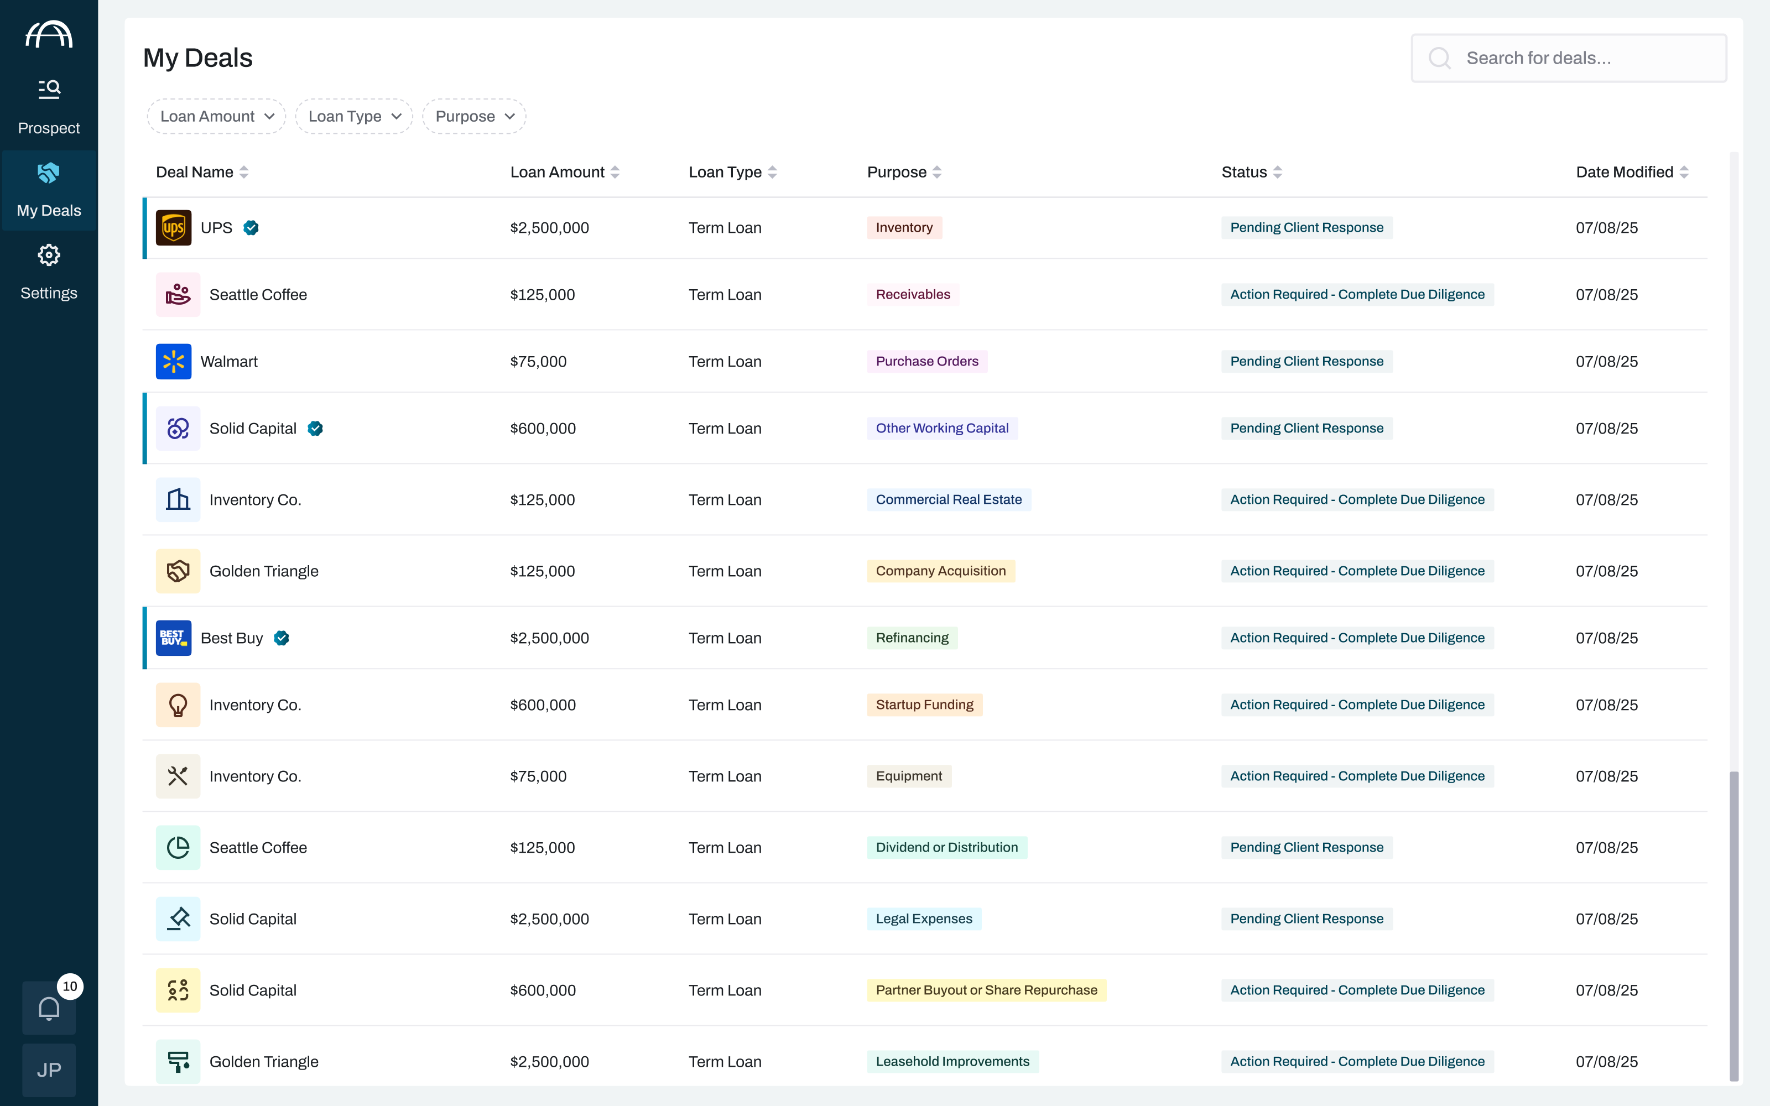This screenshot has width=1770, height=1106.
Task: Click the pie chart icon for Dividend deal
Action: [x=178, y=848]
